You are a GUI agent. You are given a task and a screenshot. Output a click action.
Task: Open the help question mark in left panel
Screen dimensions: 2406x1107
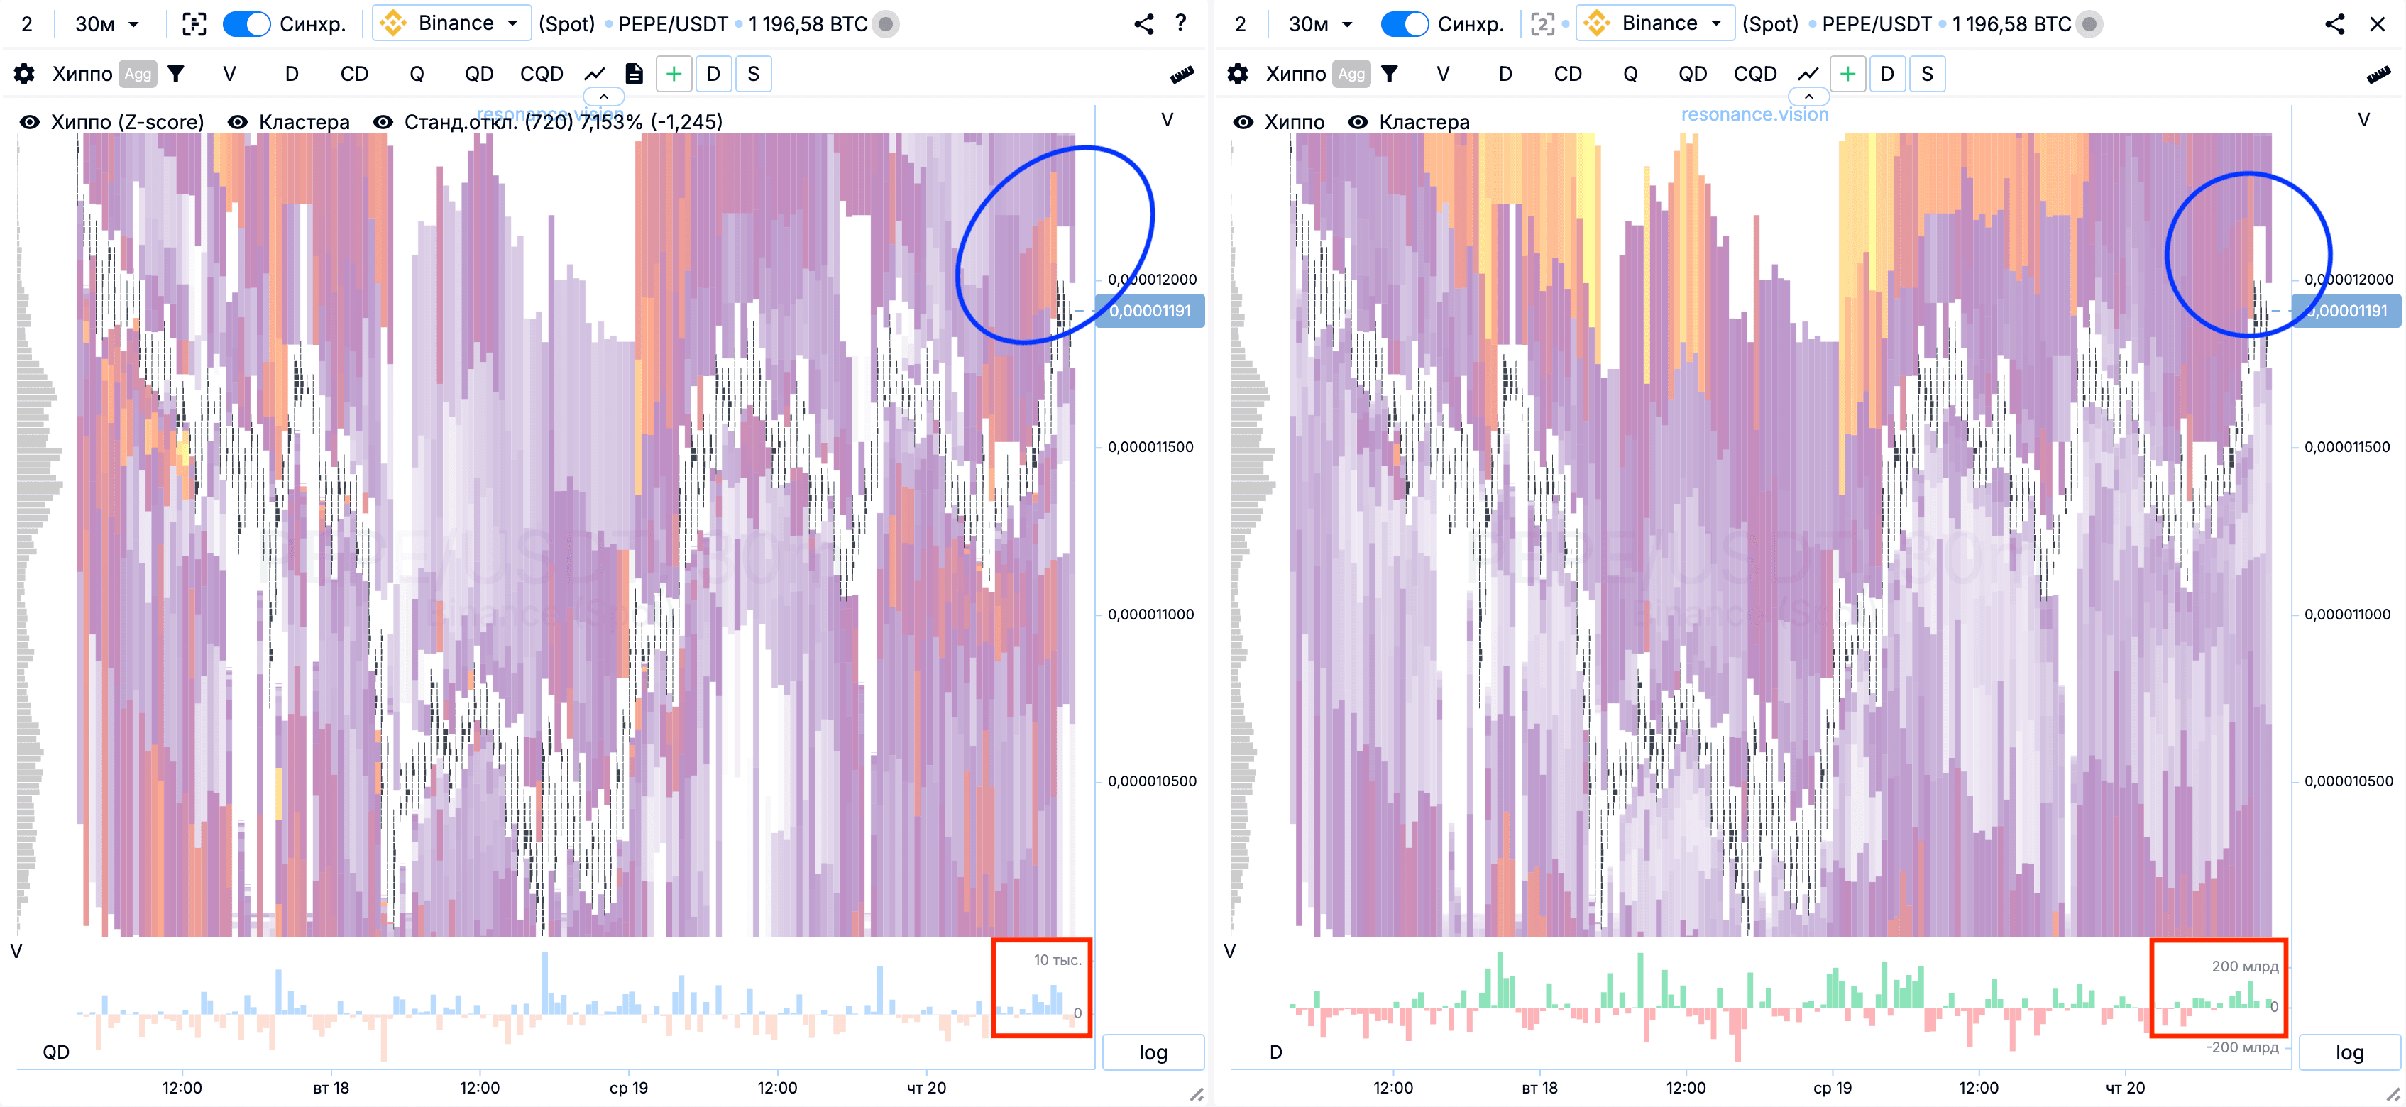pos(1180,23)
